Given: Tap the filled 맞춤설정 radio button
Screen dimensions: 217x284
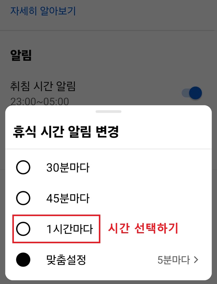Looking at the screenshot, I should (x=24, y=260).
